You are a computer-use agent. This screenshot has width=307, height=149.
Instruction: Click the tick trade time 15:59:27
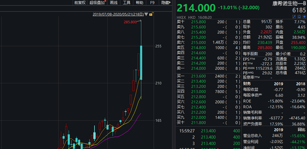187,131
